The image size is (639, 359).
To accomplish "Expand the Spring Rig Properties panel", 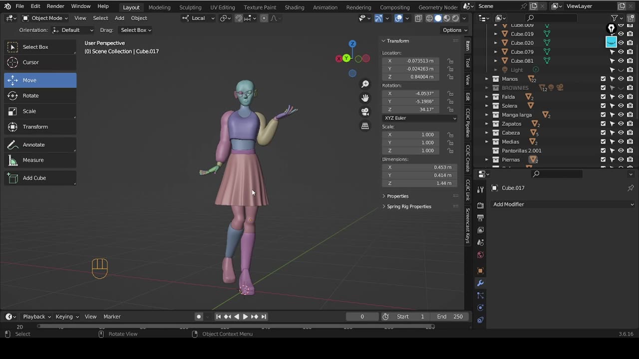I will coord(409,206).
